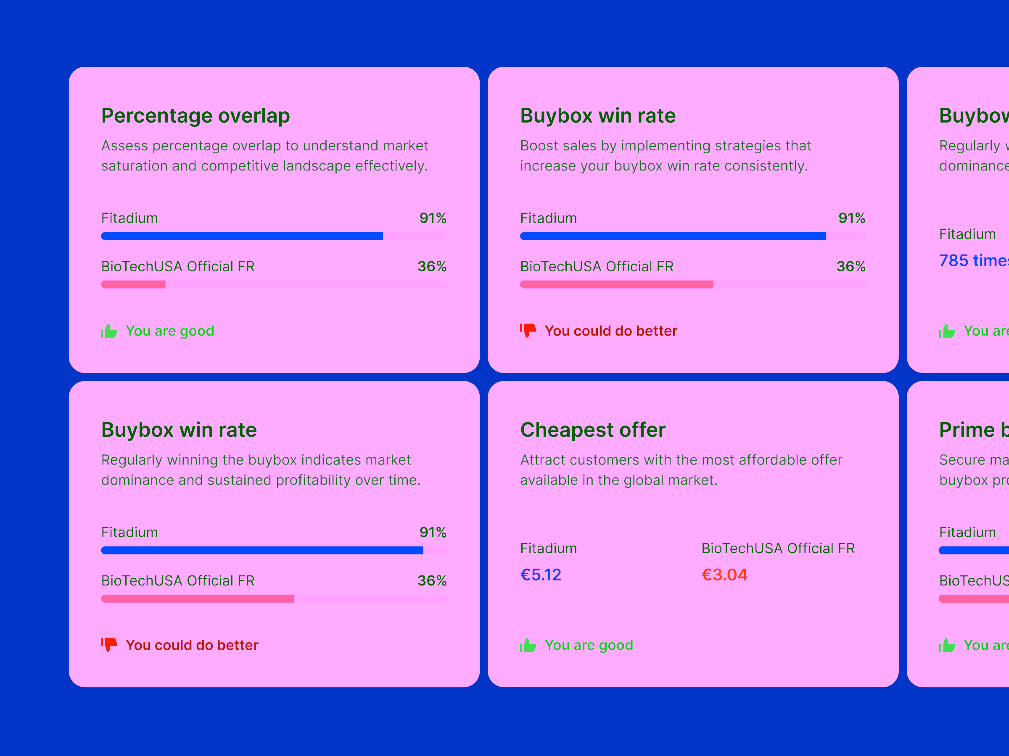This screenshot has height=756, width=1009.
Task: Select the Cheapest offer heading
Action: click(x=592, y=429)
